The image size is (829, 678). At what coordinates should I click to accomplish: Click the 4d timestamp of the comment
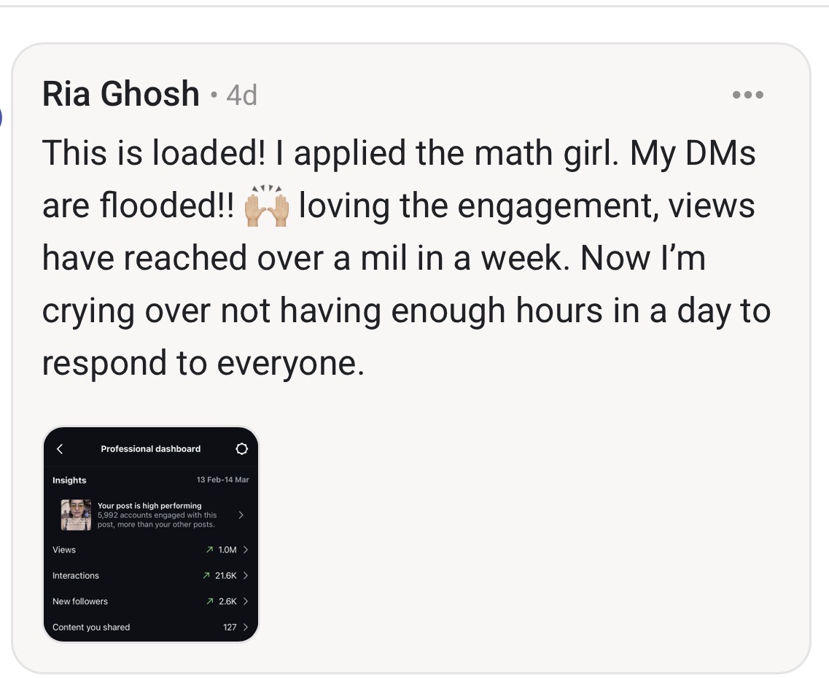click(241, 96)
